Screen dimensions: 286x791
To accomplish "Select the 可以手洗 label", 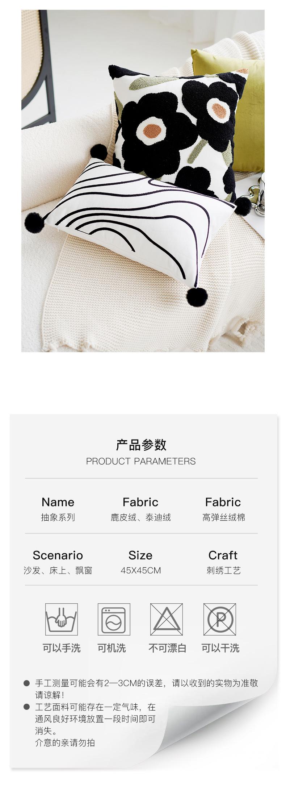I will 62,648.
